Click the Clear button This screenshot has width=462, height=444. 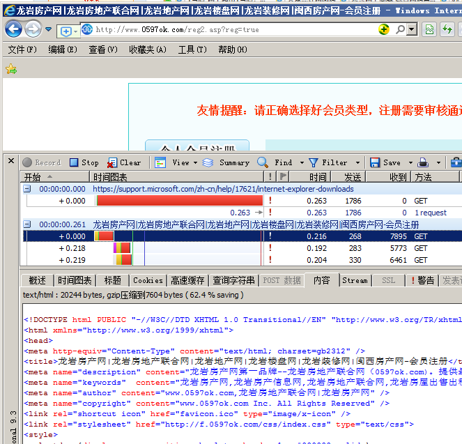(x=124, y=162)
